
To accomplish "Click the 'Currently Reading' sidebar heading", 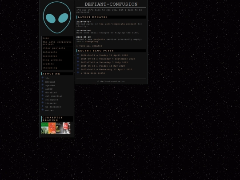I will click(x=57, y=119).
